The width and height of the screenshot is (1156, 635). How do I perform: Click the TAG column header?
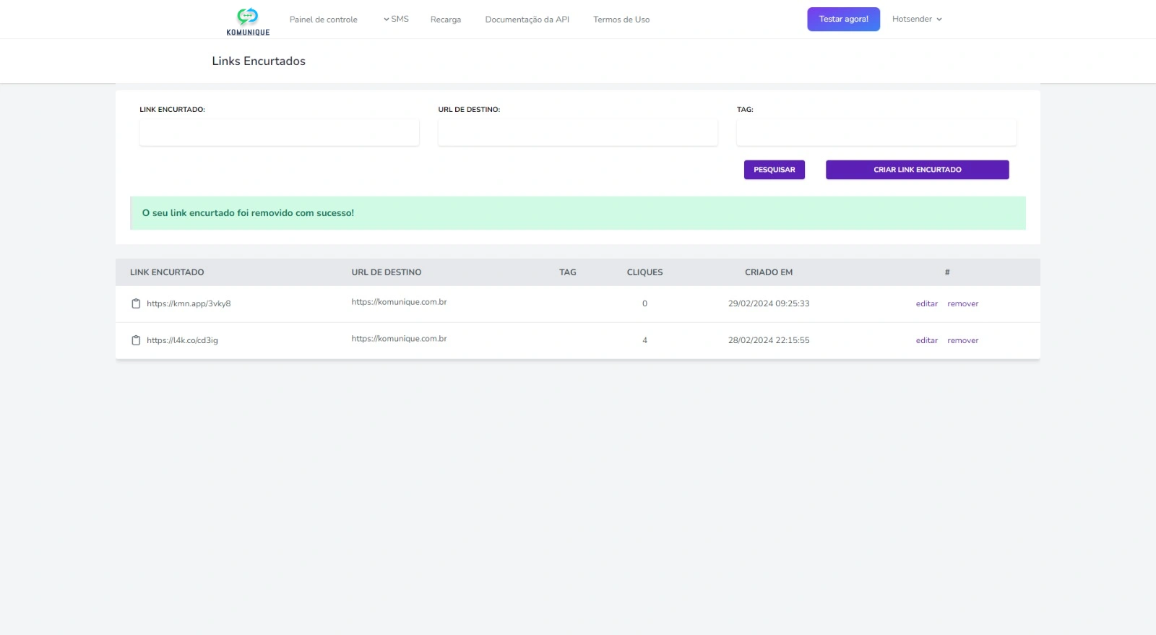[x=568, y=272]
